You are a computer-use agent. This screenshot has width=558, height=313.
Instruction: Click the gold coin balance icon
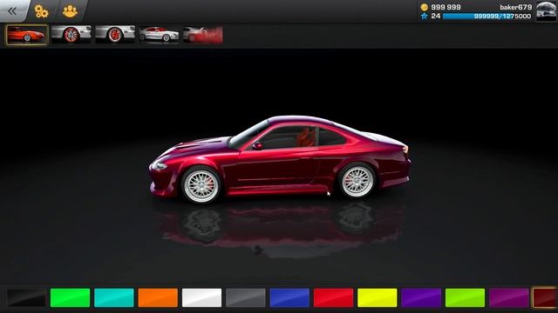click(425, 7)
